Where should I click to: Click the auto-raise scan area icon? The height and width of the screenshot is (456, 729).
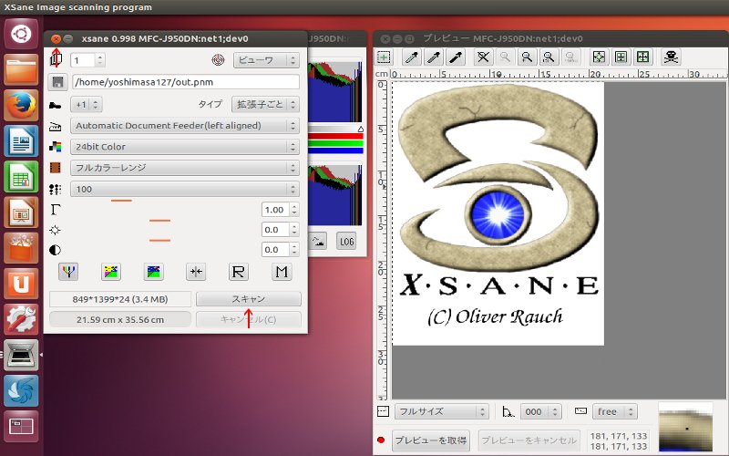[621, 57]
